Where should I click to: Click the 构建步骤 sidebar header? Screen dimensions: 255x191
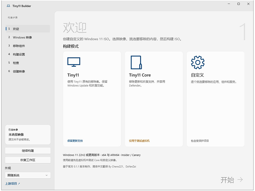(12, 18)
